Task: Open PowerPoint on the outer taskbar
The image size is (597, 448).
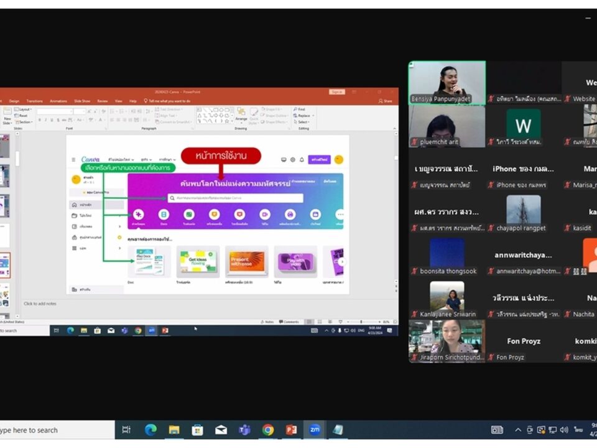Action: [291, 430]
